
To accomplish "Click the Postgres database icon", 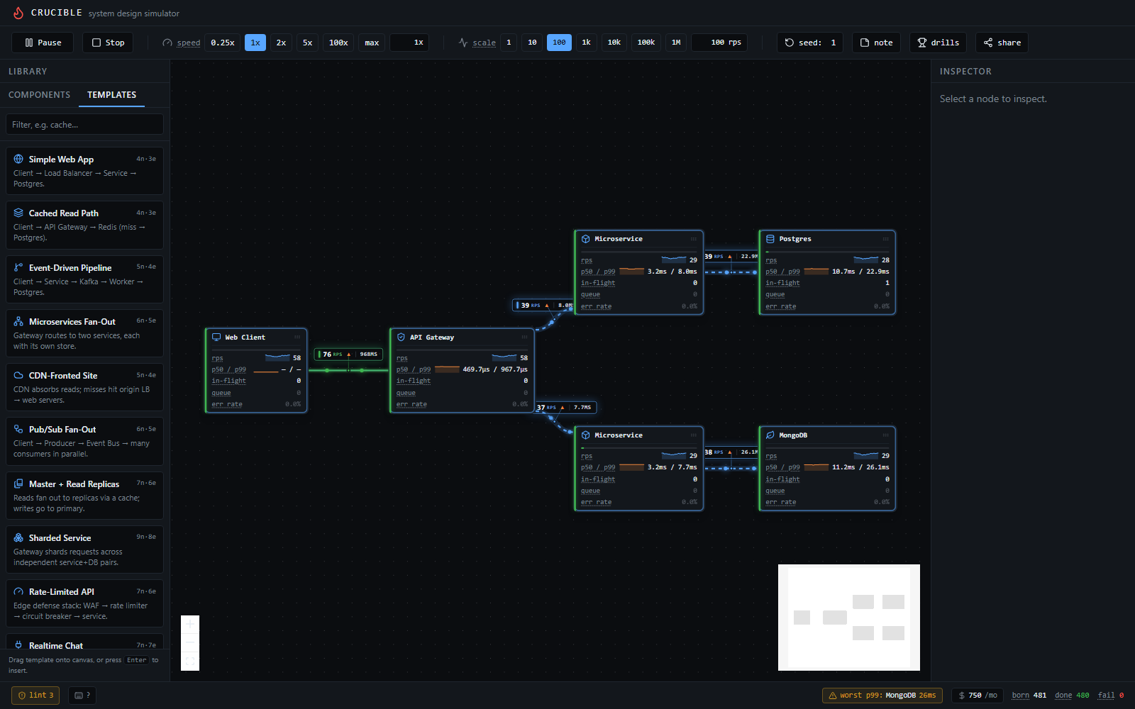I will [x=770, y=239].
